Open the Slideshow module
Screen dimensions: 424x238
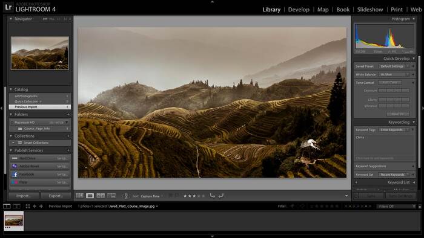pyautogui.click(x=370, y=10)
